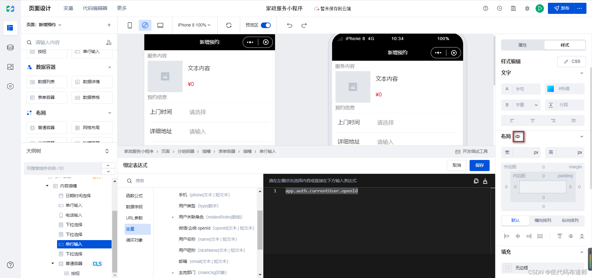Select the loop object category
592x278 pixels.
[134, 240]
